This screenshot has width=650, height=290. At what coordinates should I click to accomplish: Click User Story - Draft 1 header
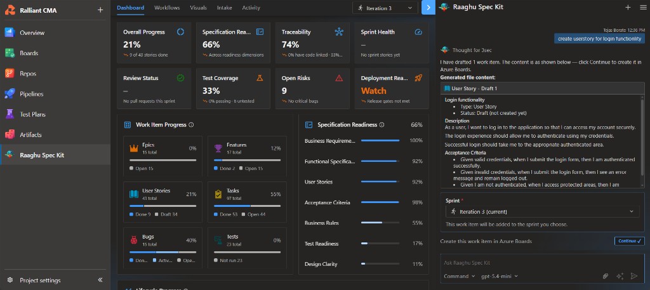pos(542,88)
